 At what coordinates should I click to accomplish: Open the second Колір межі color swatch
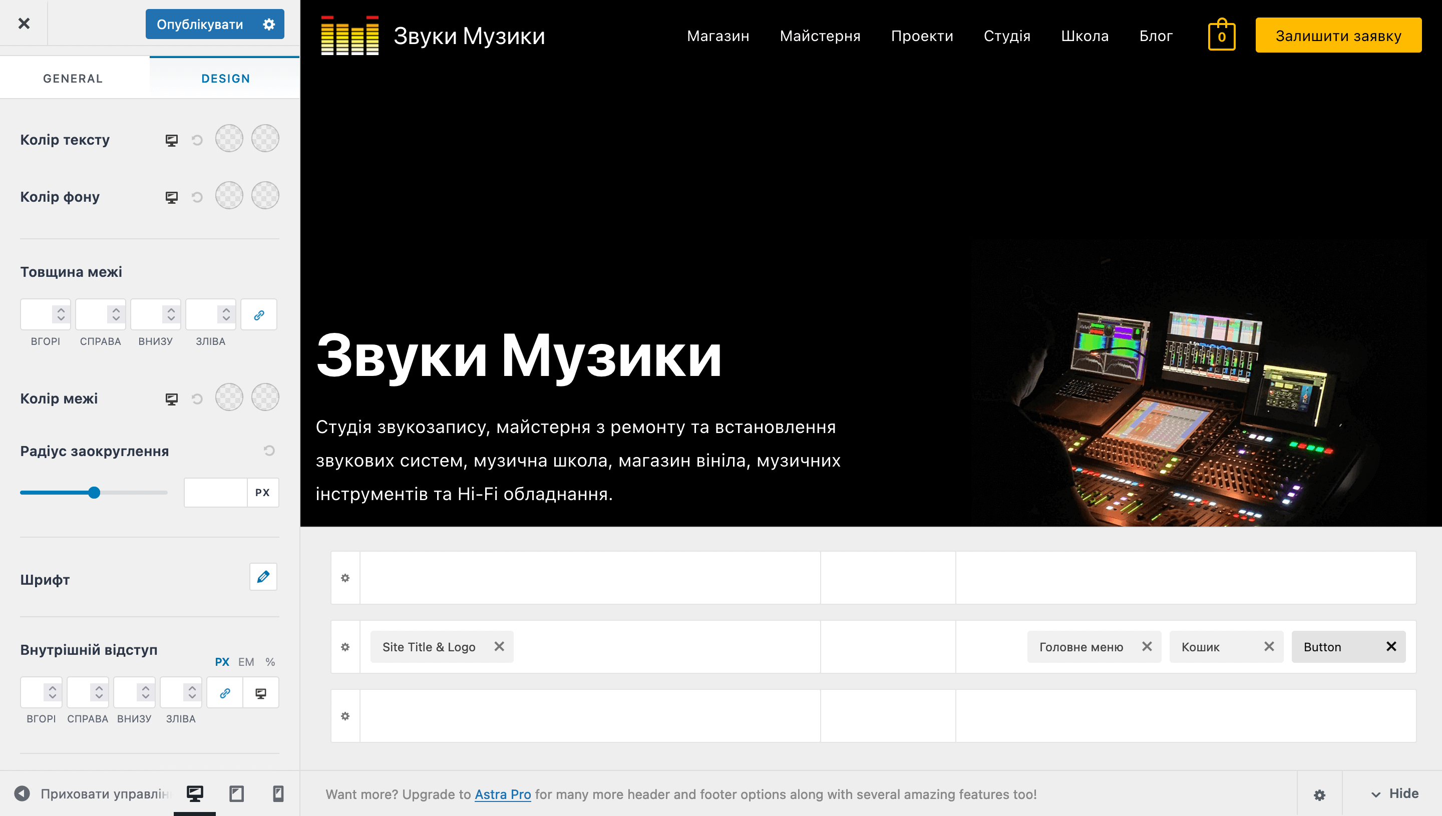pyautogui.click(x=265, y=397)
